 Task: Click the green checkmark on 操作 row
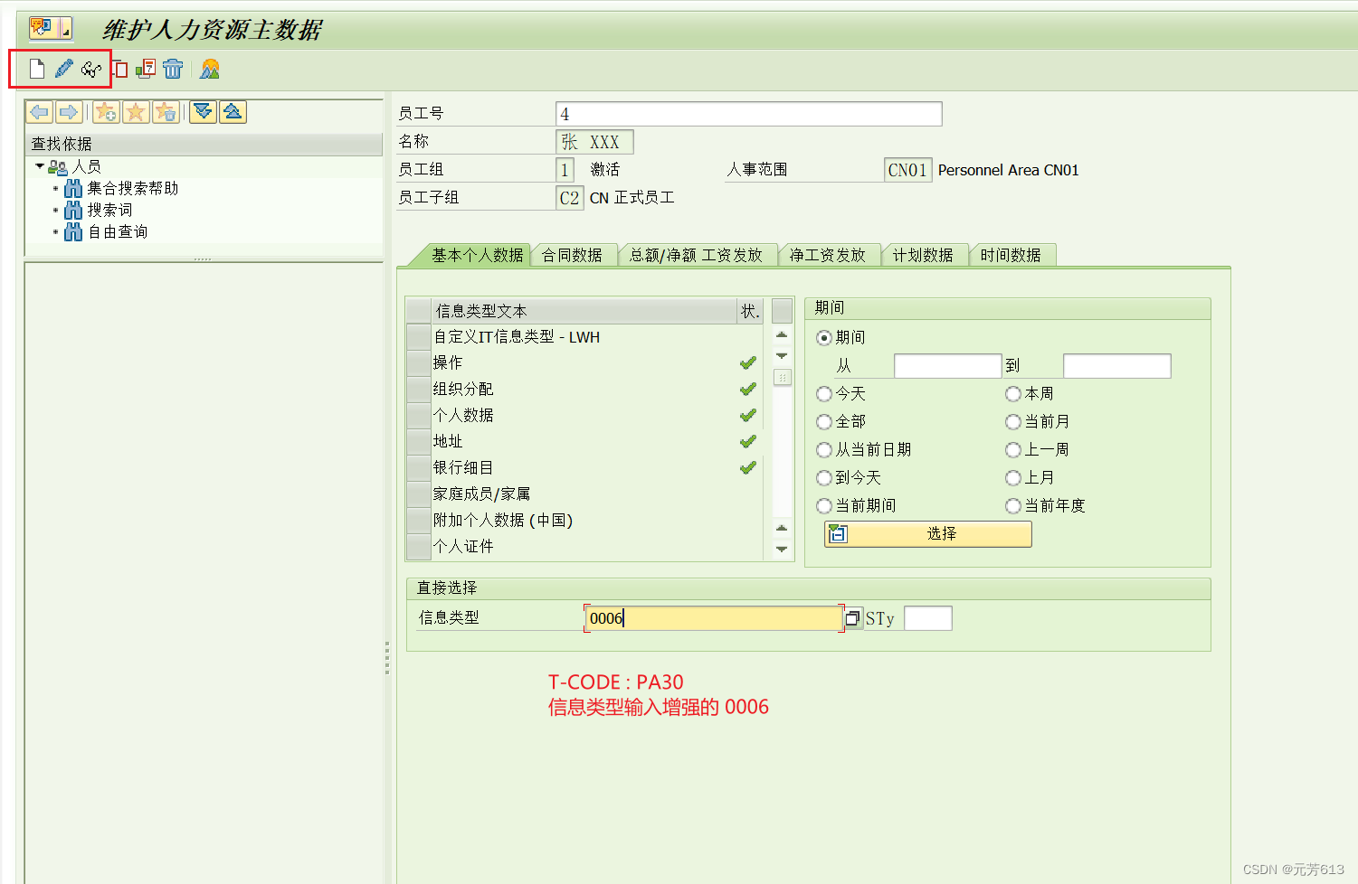pos(748,363)
